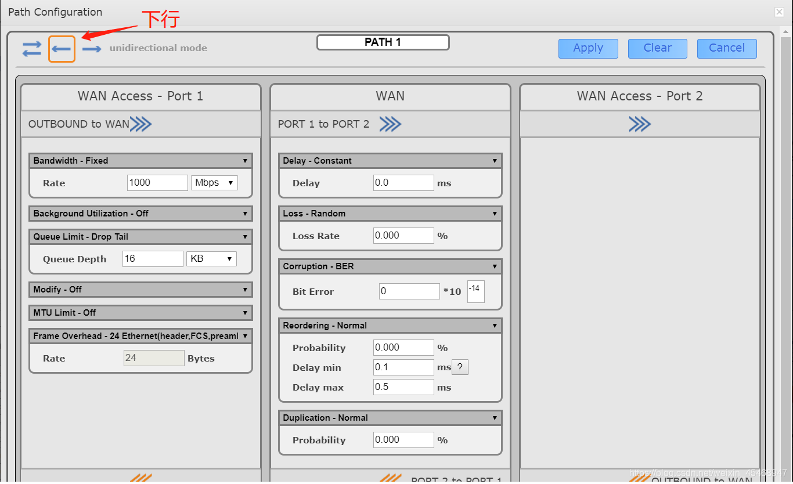Click OUTBOUND to WAN label
Screen dimensions: 793x484
coord(79,124)
